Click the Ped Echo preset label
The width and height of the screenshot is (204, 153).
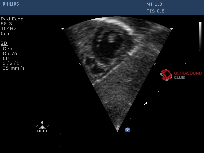pos(12,19)
